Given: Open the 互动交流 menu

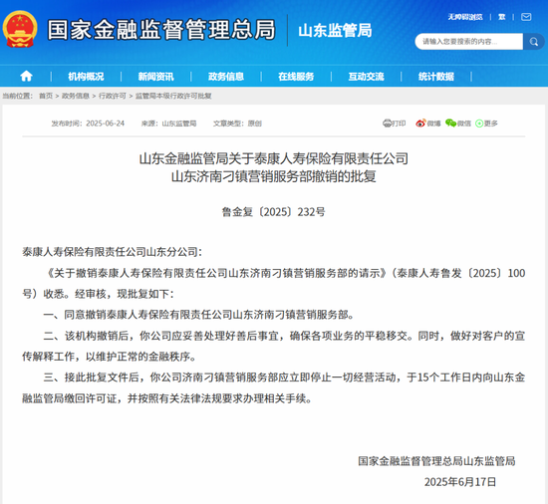Looking at the screenshot, I should [x=367, y=76].
